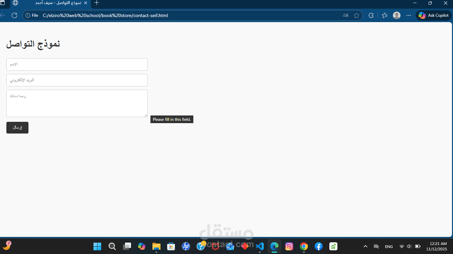Screen dimensions: 453x254
Task: Open Microsoft Store from taskbar
Action: click(x=171, y=247)
